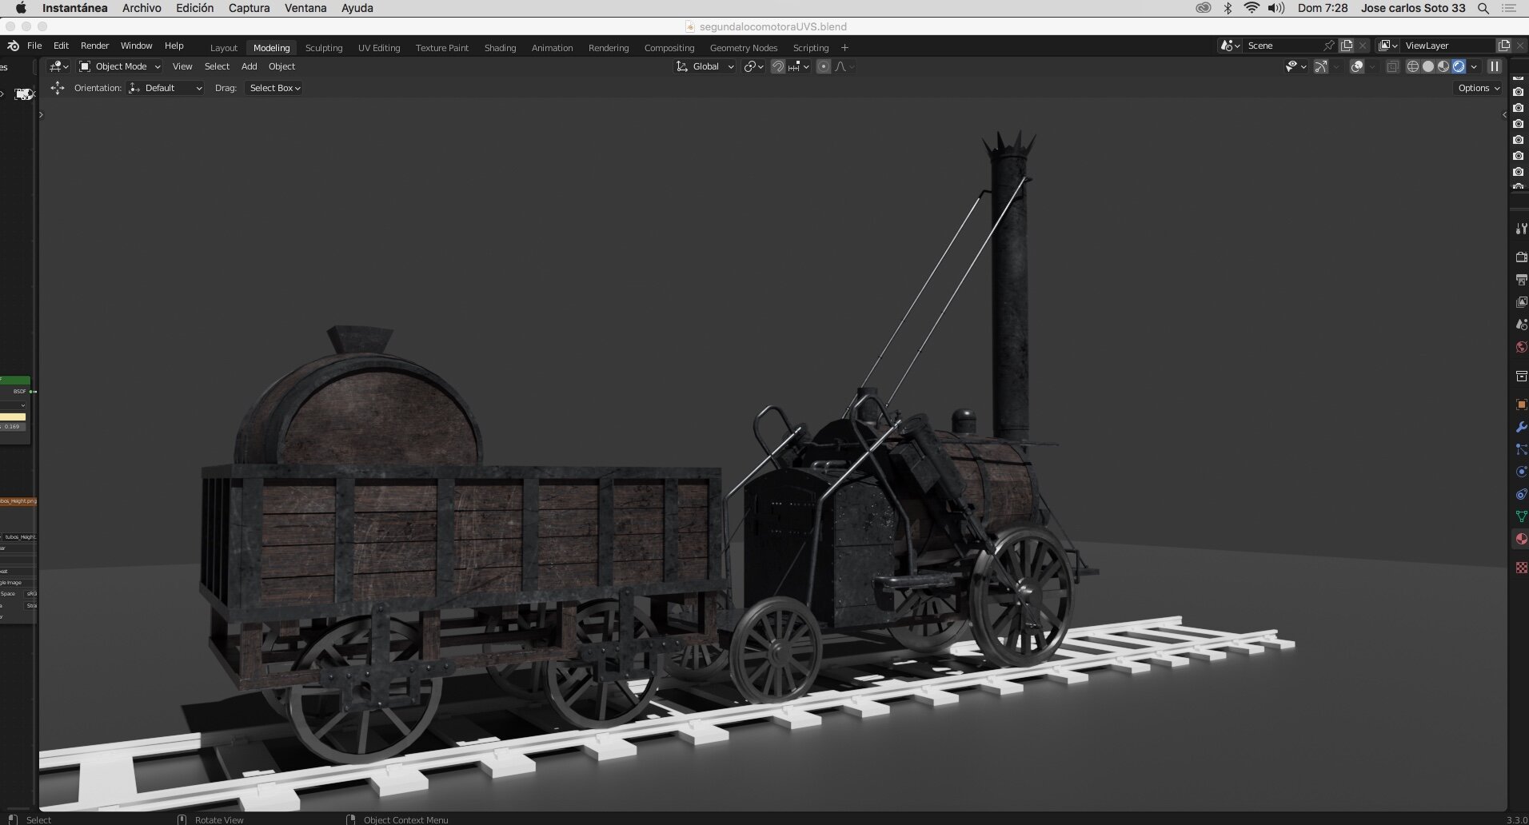Open the Window menu
Screen dimensions: 1529x825
tap(136, 46)
